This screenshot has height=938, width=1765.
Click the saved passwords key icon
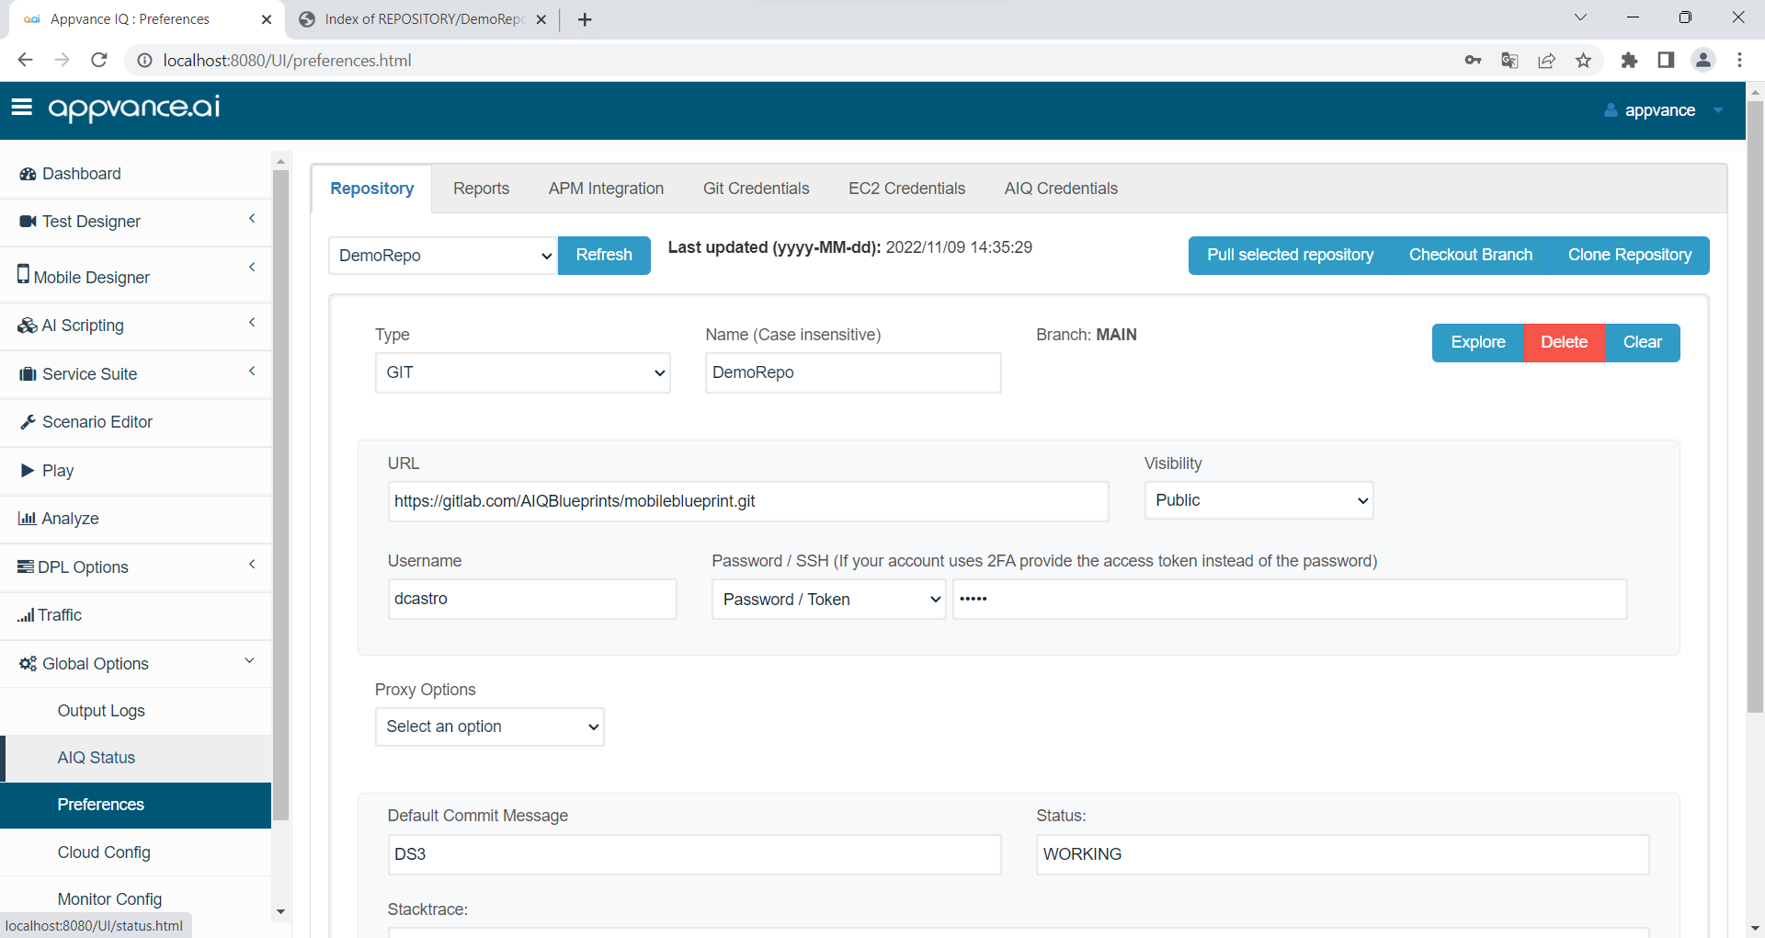click(x=1473, y=61)
